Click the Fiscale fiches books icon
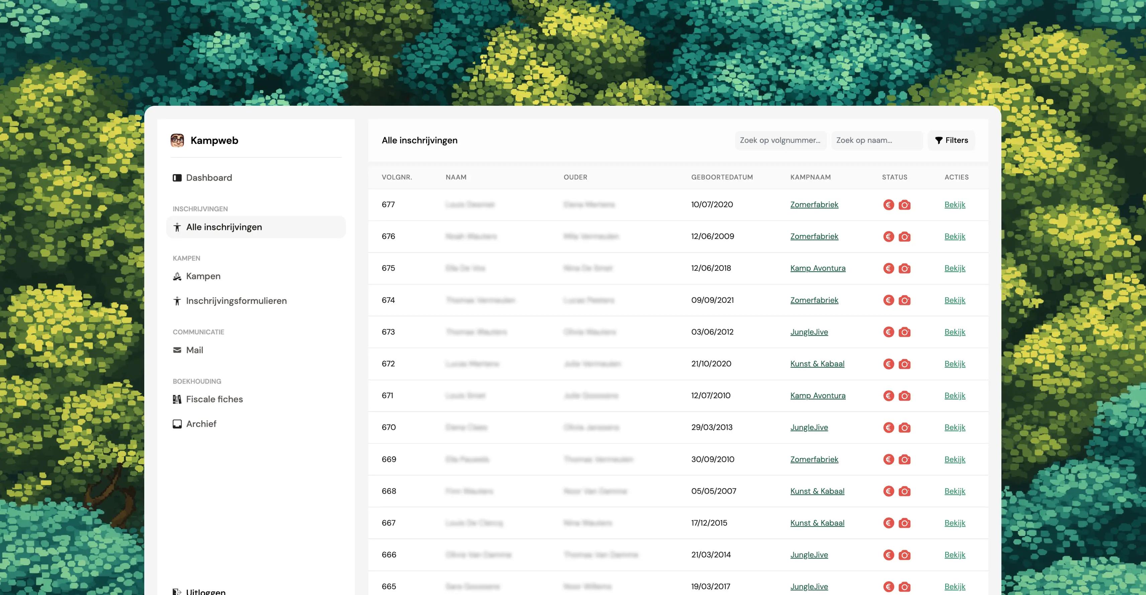This screenshot has width=1146, height=595. click(x=177, y=399)
